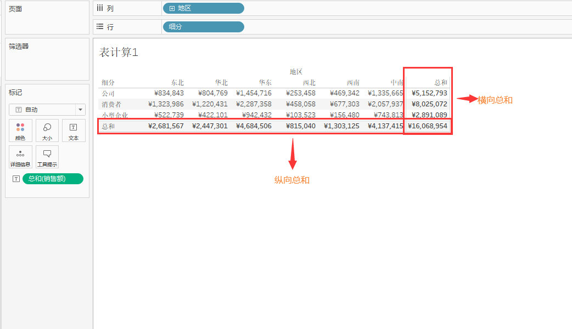Screen dimensions: 572x329
Task: Click the 筛选器 filters shelf
Action: pos(47,59)
